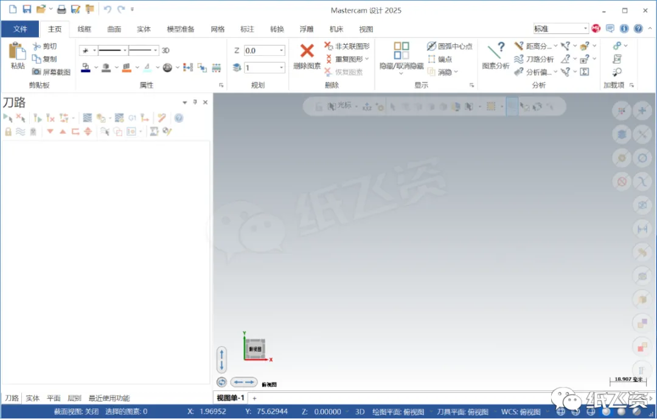This screenshot has width=657, height=419.
Task: Open the 机床 ribbon tab
Action: [x=336, y=29]
